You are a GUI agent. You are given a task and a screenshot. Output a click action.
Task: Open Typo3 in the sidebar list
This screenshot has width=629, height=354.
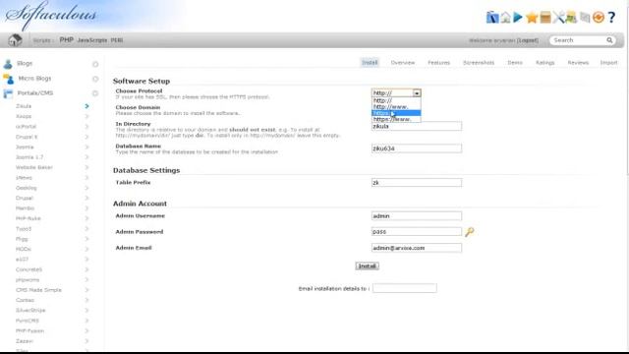(24, 229)
